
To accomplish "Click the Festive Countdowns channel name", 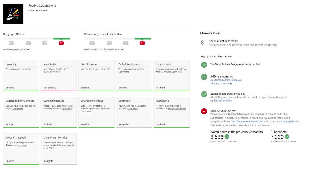I will click(42, 6).
